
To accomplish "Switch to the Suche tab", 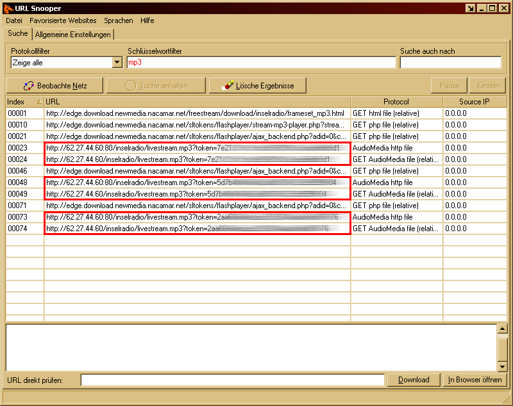I will 18,33.
